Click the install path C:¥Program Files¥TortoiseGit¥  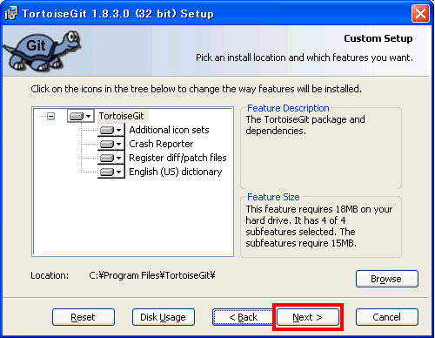(x=152, y=275)
